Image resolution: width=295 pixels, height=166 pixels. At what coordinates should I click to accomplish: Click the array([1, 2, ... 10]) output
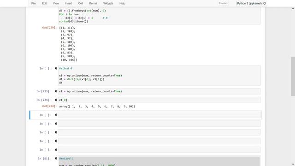coord(97,107)
